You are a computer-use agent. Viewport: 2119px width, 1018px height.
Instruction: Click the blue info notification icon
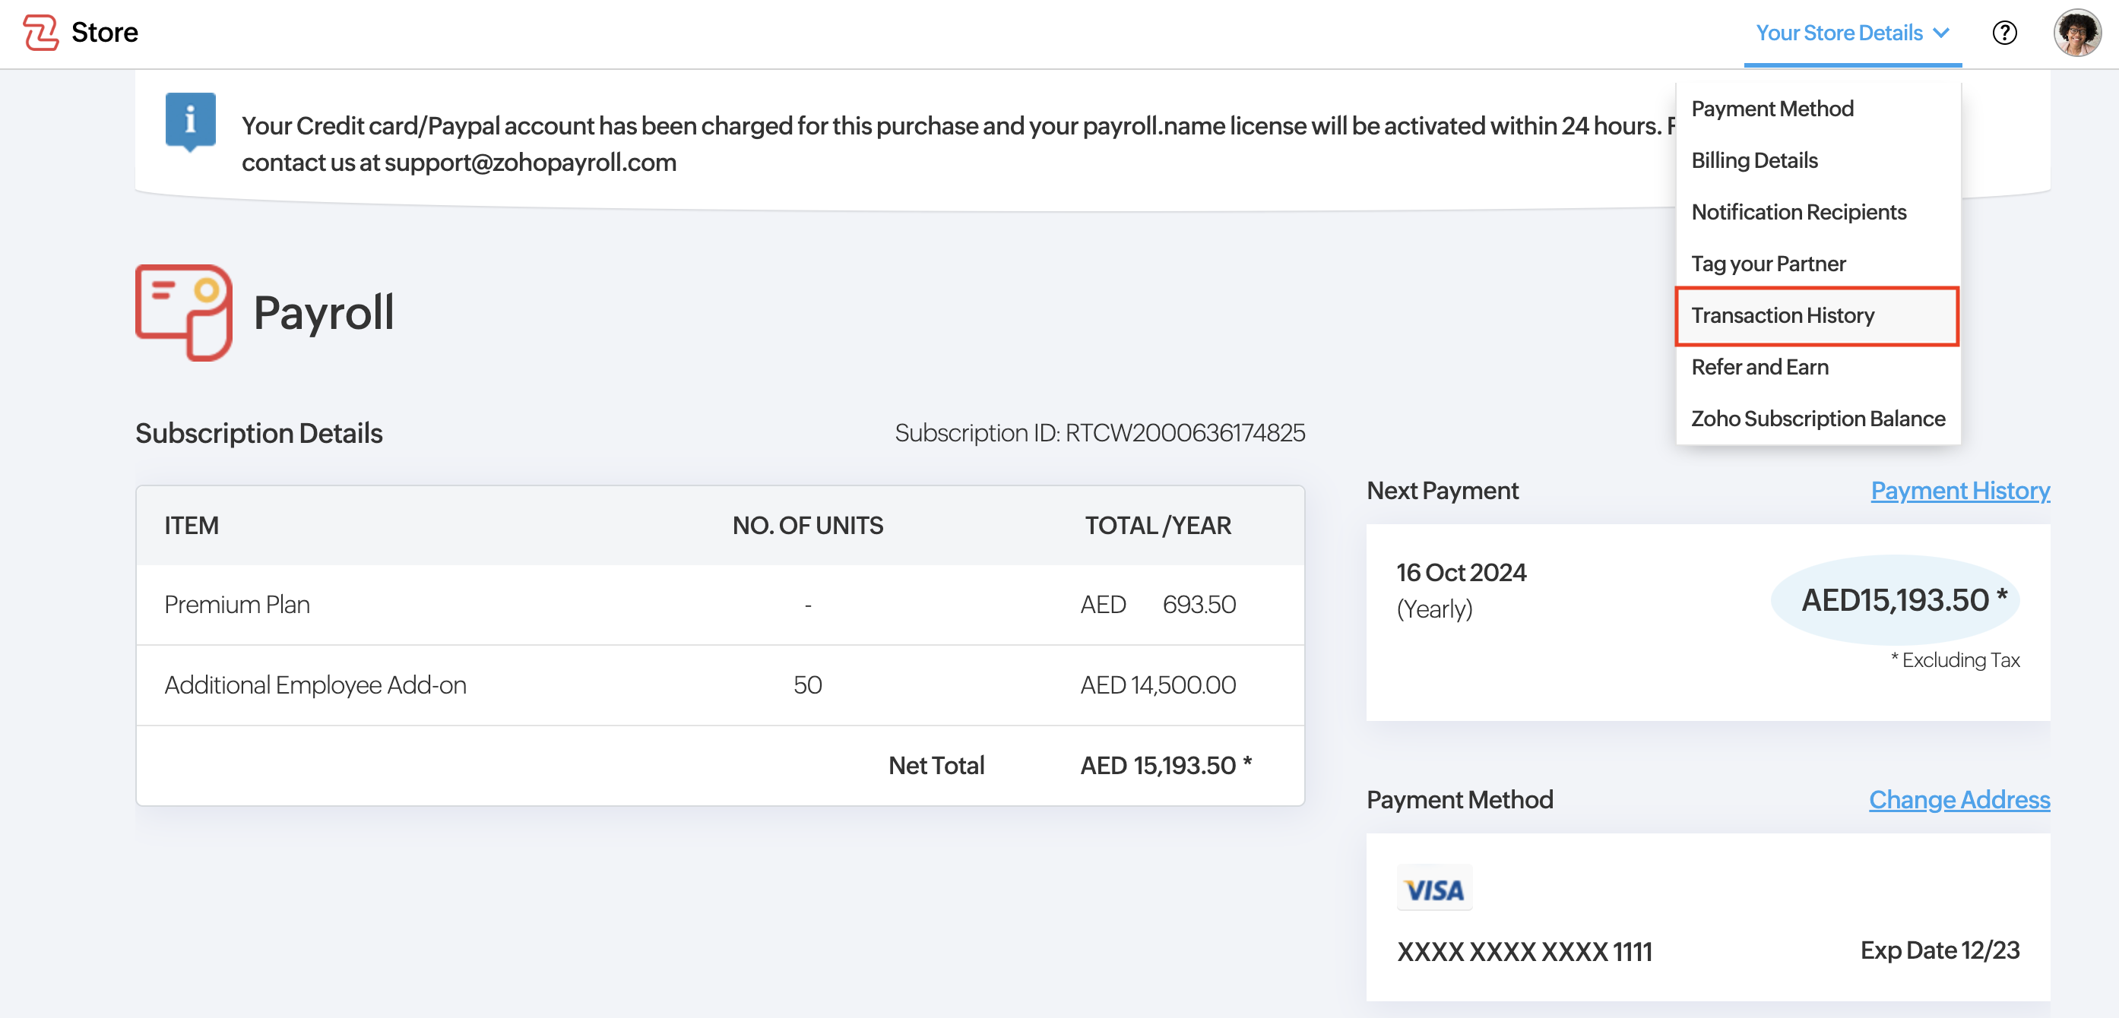(190, 121)
